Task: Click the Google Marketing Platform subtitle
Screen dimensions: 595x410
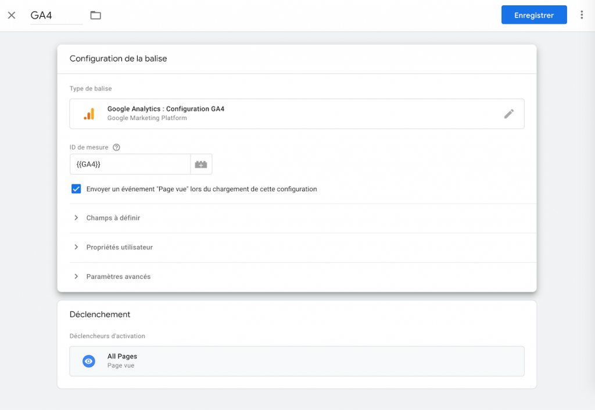Action: point(147,118)
